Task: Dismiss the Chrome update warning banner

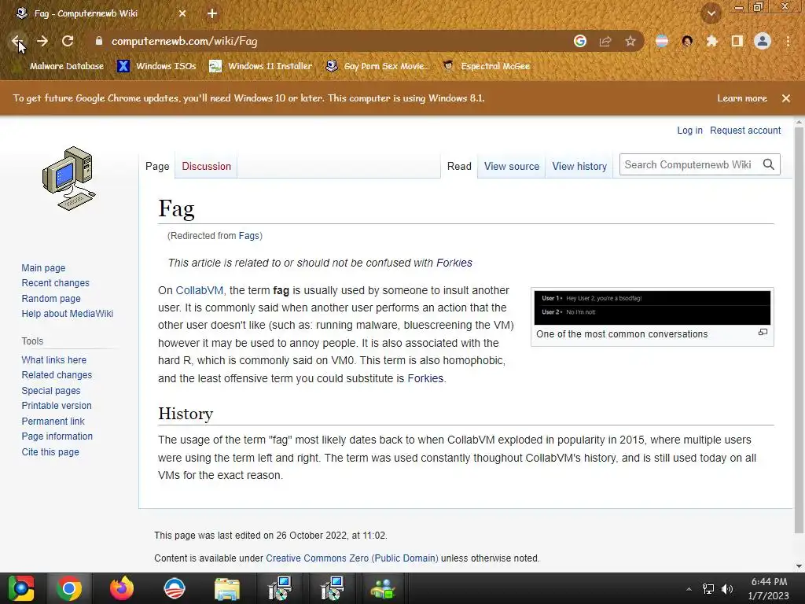Action: click(786, 98)
